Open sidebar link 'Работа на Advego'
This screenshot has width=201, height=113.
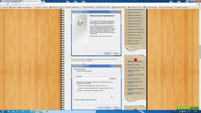point(133,43)
